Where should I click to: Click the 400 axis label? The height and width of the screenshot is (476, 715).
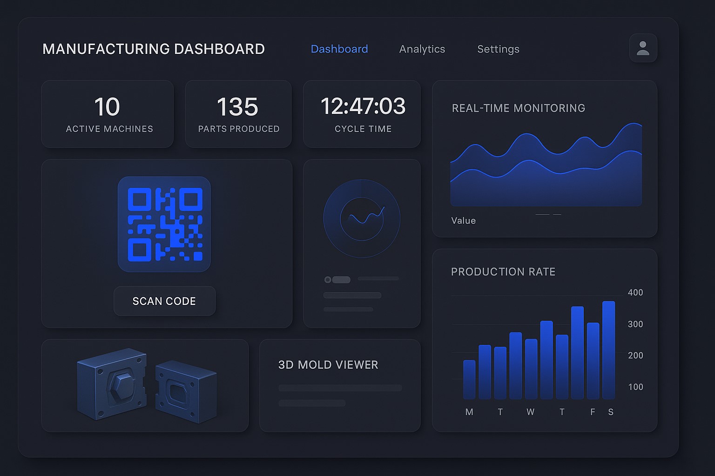[x=635, y=292]
